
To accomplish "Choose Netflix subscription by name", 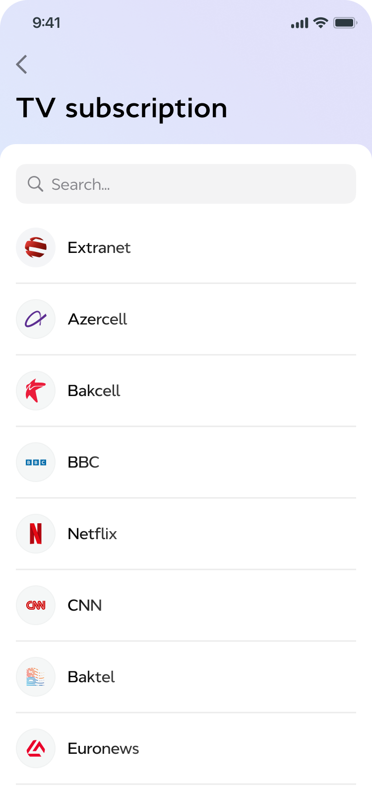I will (x=92, y=534).
